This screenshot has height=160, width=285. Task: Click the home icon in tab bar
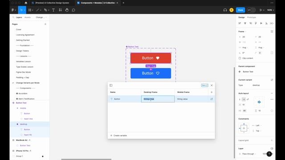pos(26,3)
